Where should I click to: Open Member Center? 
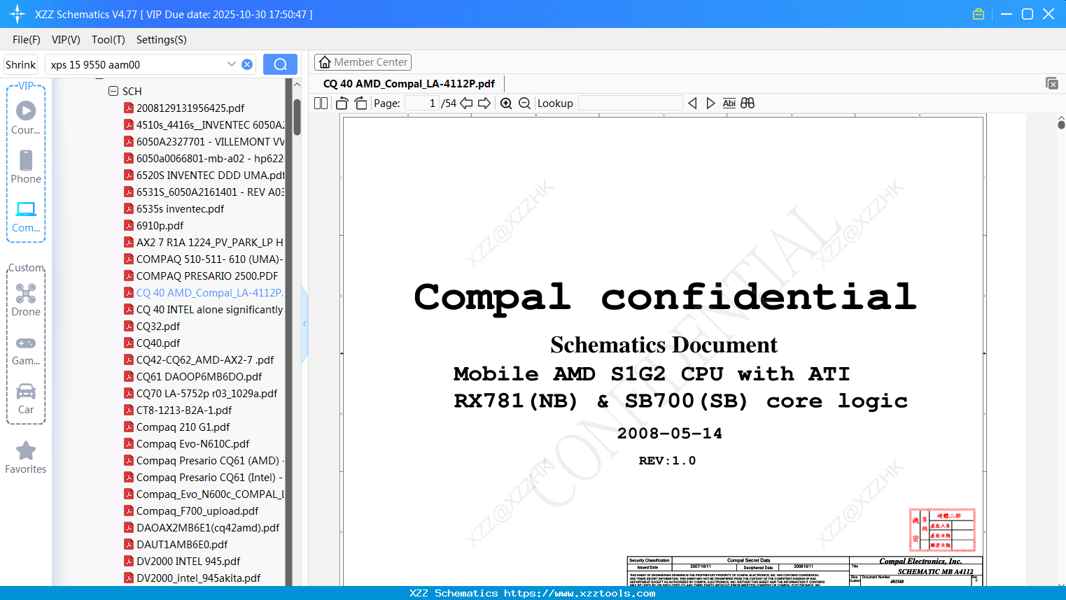[363, 62]
